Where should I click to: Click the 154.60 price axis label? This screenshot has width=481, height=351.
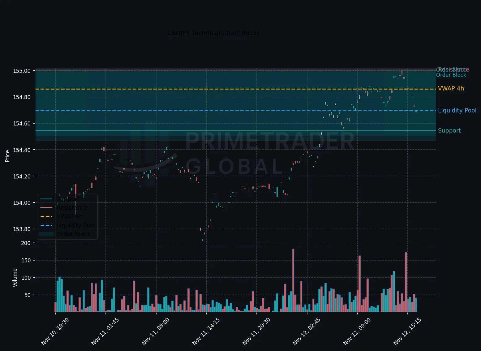(22, 124)
